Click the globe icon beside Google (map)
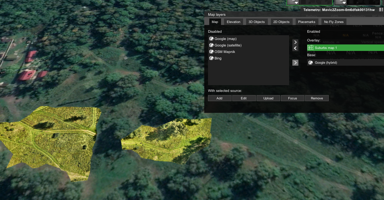Image resolution: width=384 pixels, height=200 pixels. [211, 39]
